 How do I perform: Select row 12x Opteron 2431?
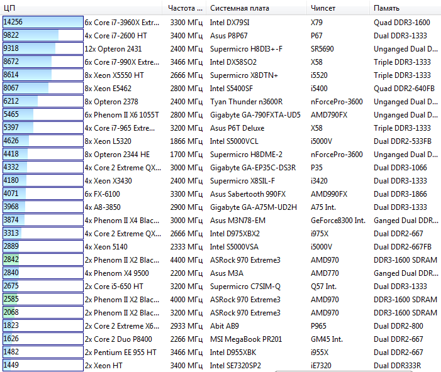113,49
